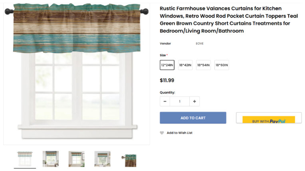Open the Add to Wish List link

tap(180, 133)
